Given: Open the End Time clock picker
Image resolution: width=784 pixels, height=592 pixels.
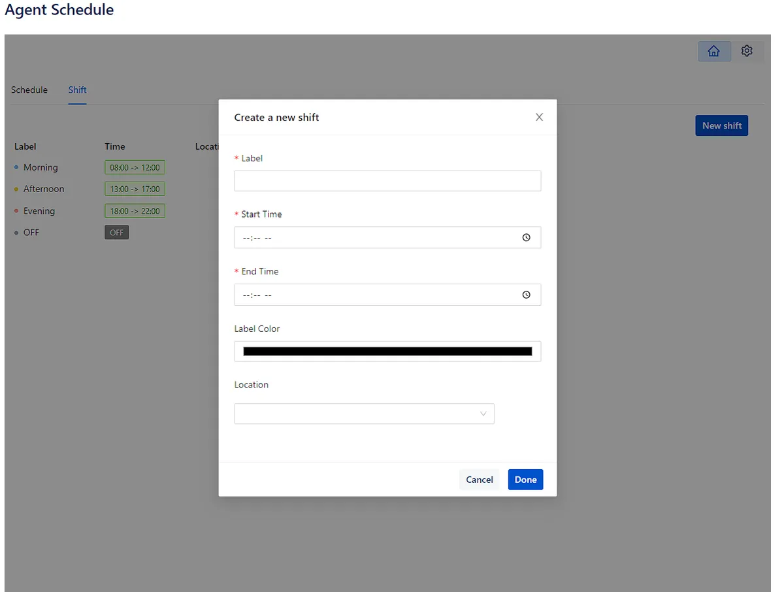Looking at the screenshot, I should 527,295.
